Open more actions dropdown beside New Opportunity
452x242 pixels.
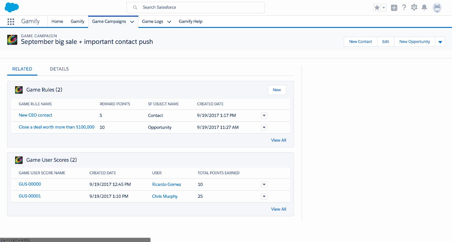tap(440, 42)
